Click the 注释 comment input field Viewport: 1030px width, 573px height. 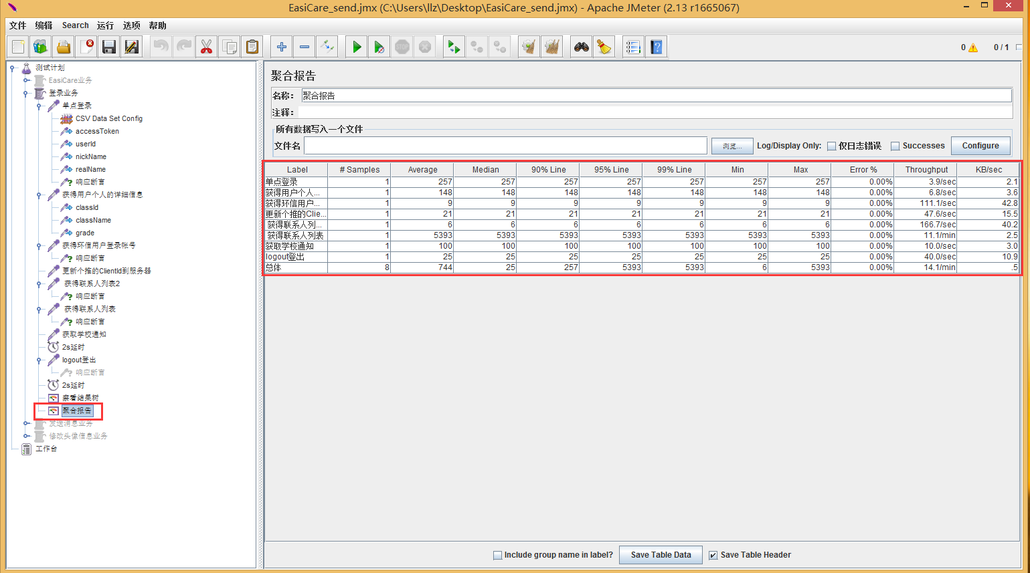657,112
